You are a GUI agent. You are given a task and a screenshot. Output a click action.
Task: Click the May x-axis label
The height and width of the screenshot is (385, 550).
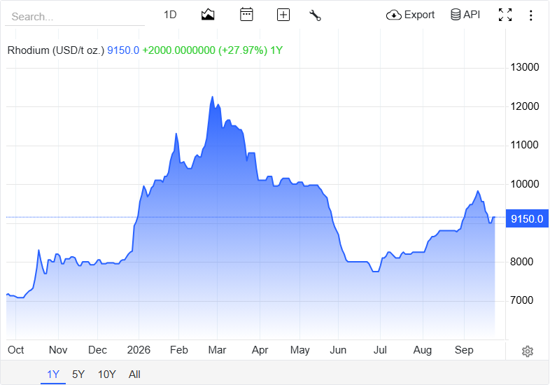pyautogui.click(x=300, y=350)
